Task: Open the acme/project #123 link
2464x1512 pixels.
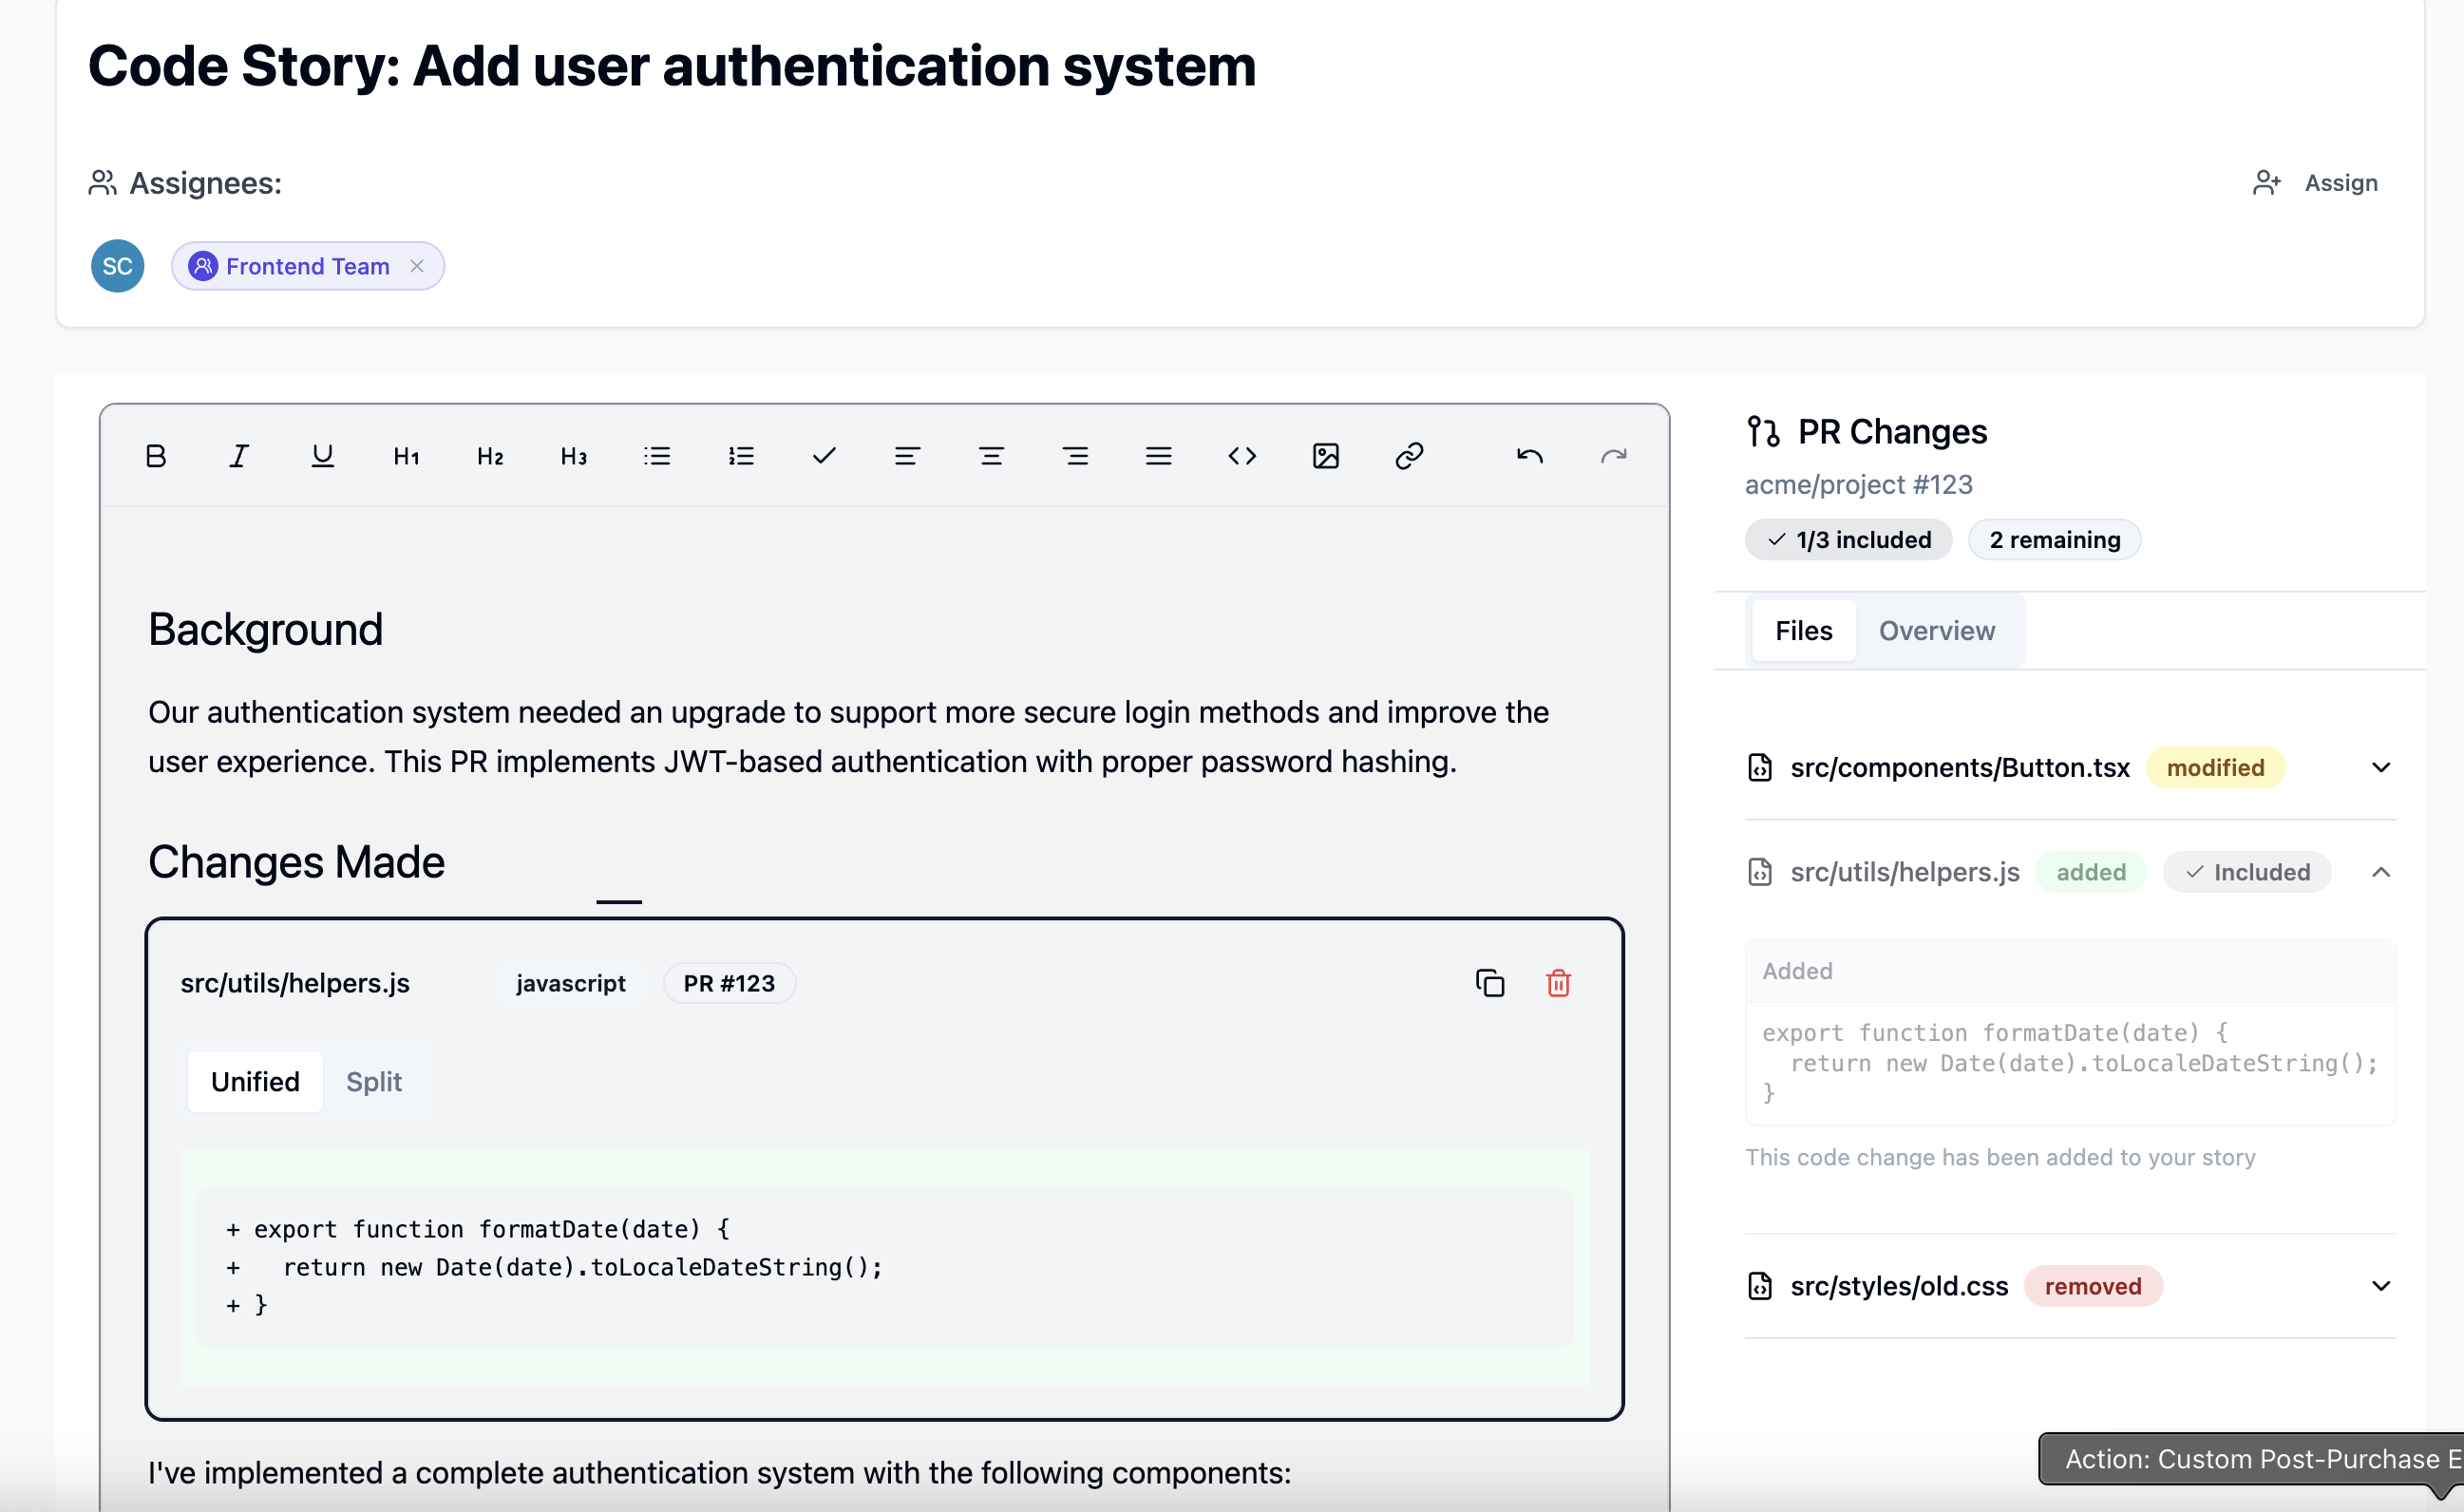Action: click(1858, 484)
